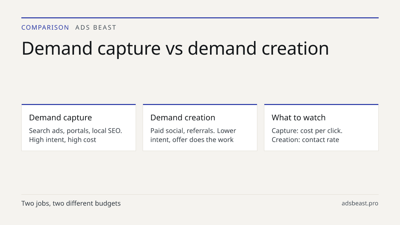400x225 pixels.
Task: Select the 'Demand creation' card title
Action: point(183,118)
